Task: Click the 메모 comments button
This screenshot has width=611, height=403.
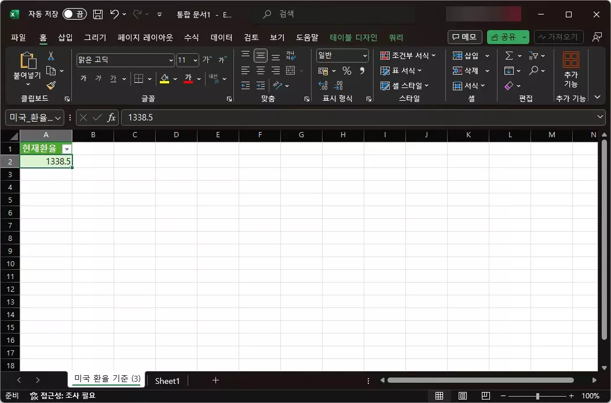Action: pos(464,37)
